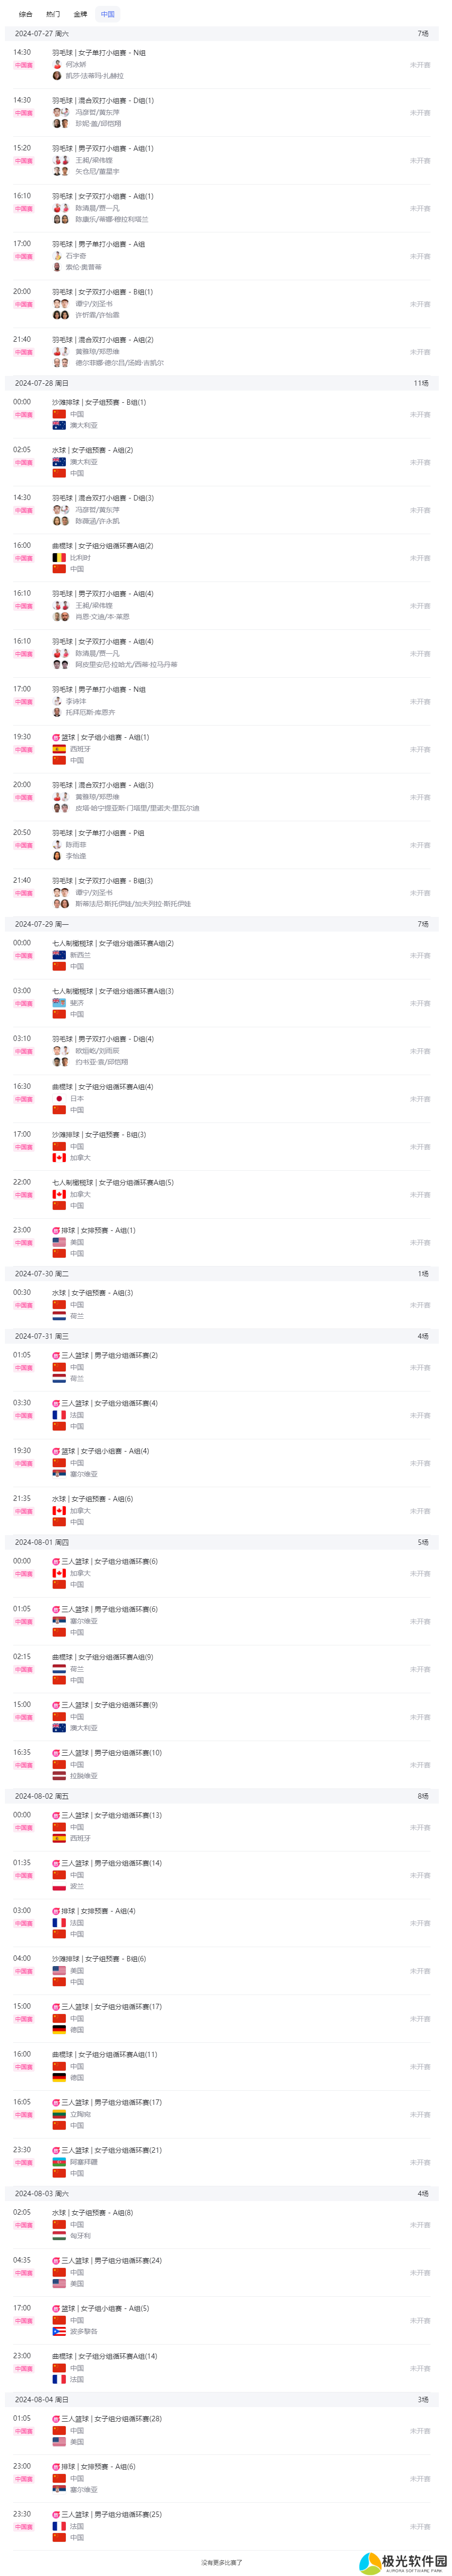Screen dimensions: 452x2576
Task: Click the Japan flag in the 16:30 hockey match
Action: point(59,1098)
